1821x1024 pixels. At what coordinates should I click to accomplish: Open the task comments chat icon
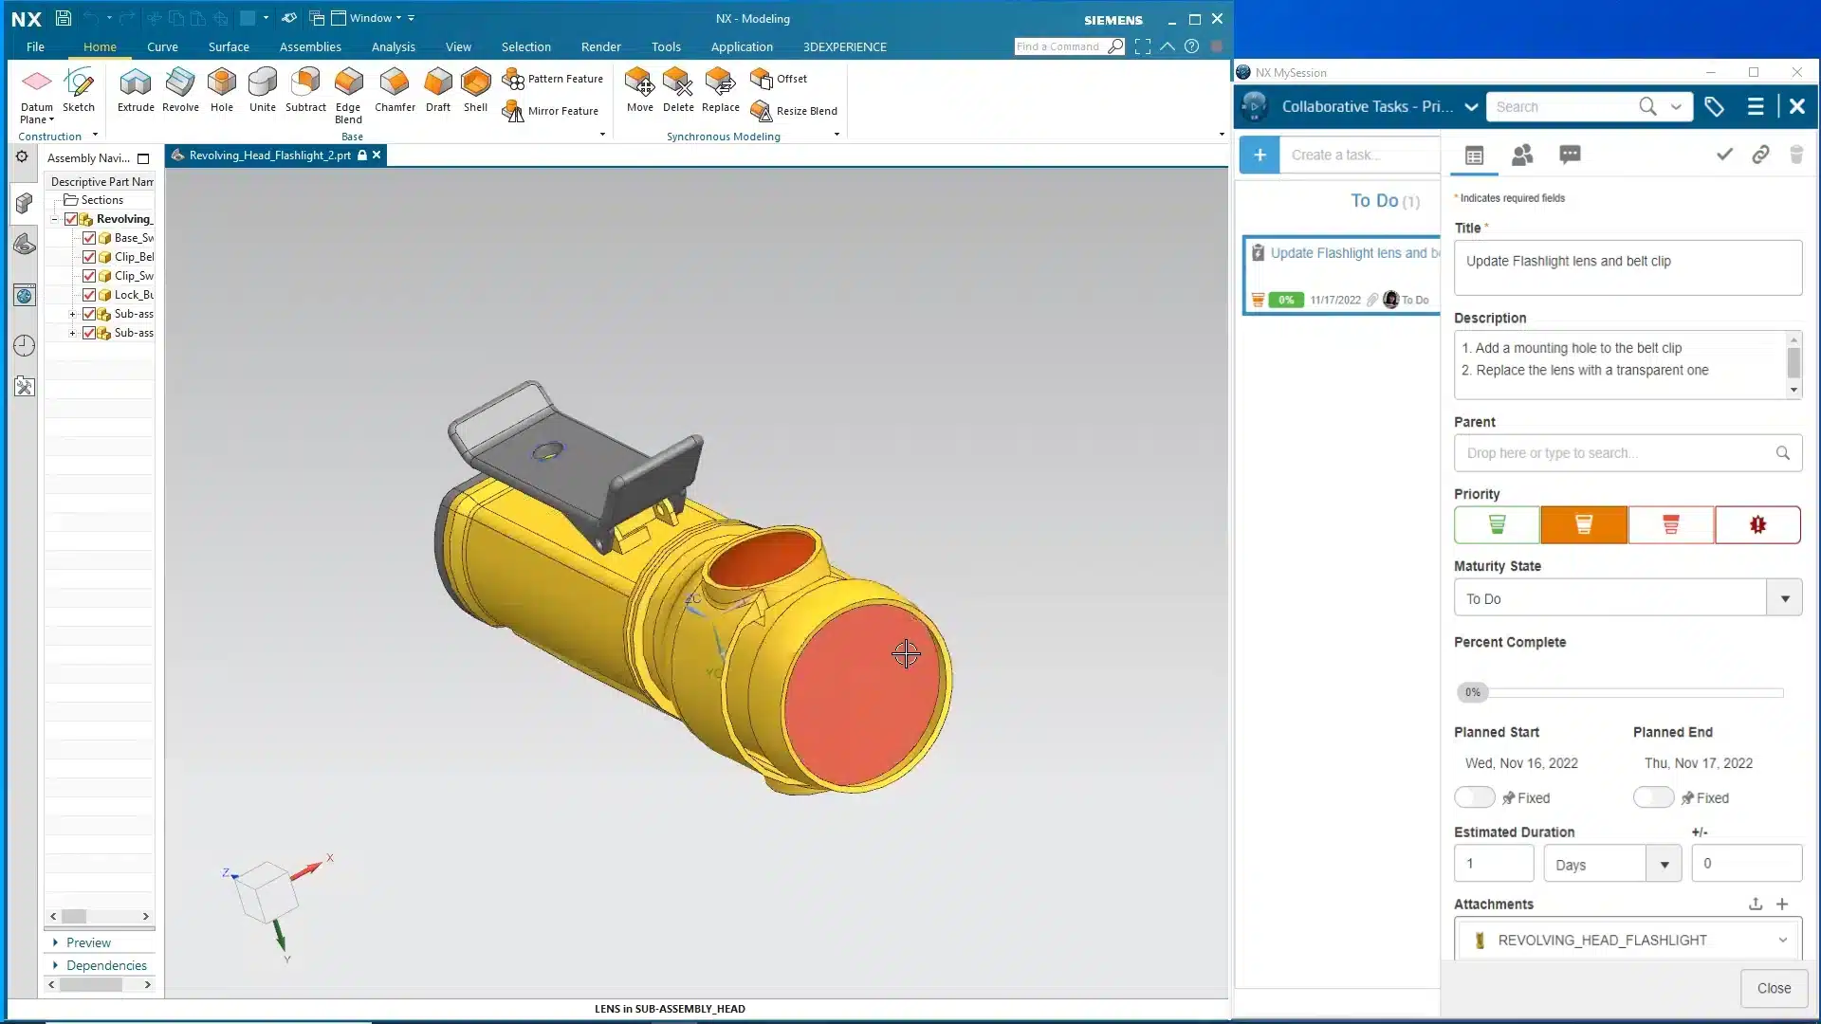(x=1570, y=155)
